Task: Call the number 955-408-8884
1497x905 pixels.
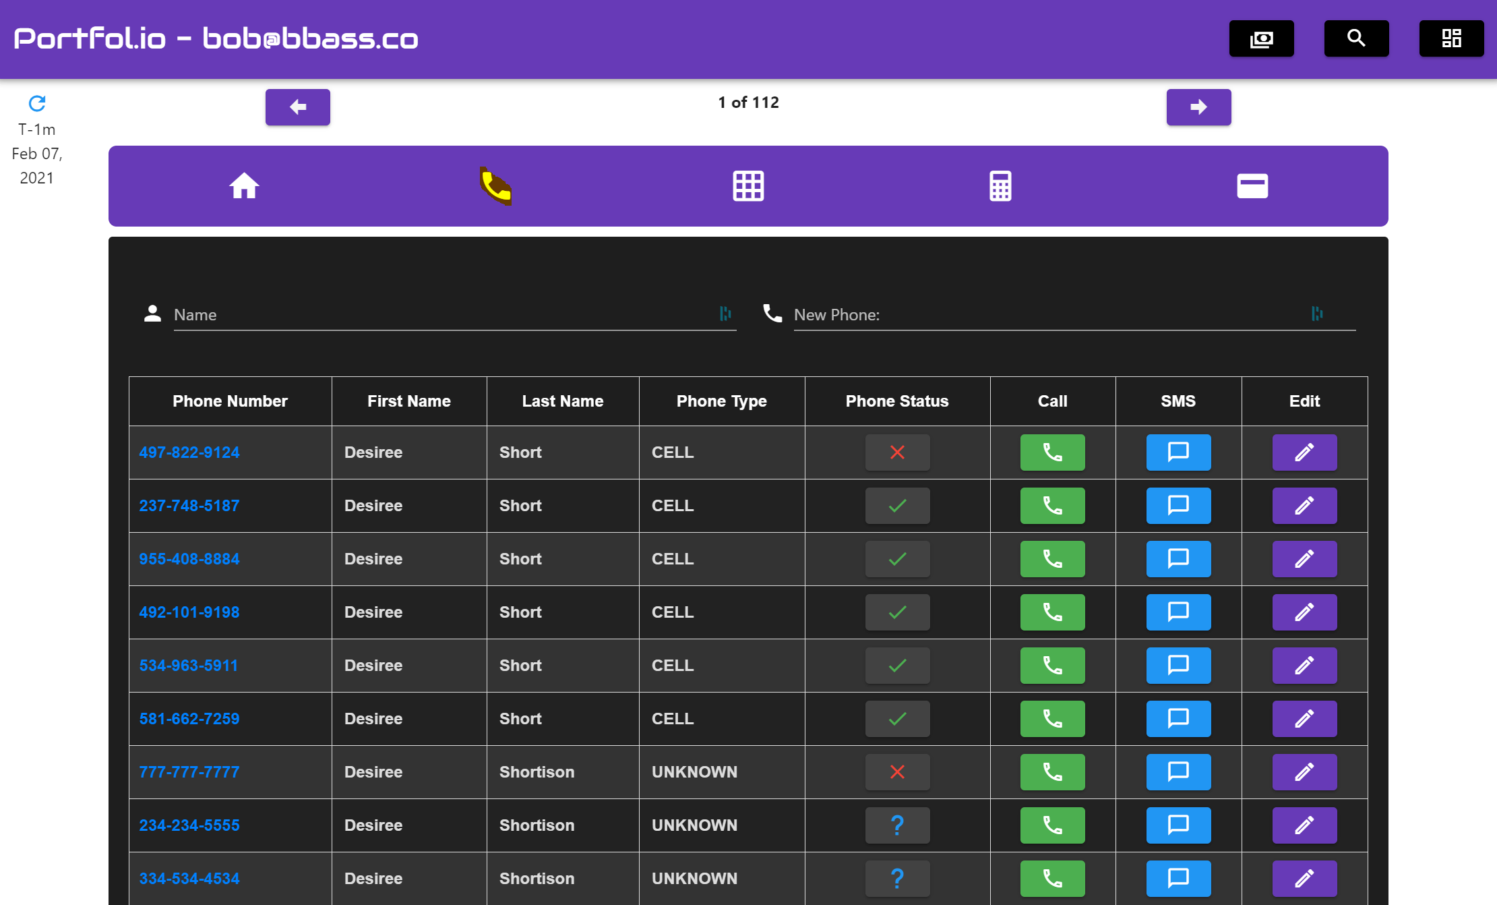Action: [1052, 559]
